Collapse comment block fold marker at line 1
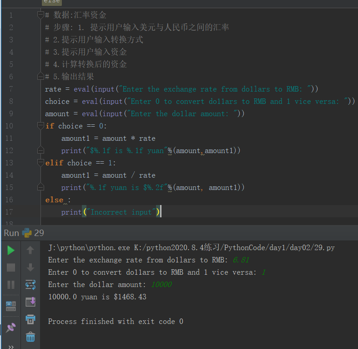The image size is (358, 349). click(x=40, y=15)
